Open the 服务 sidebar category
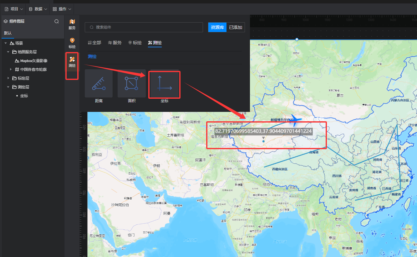Screen dimensions: 417x257 pyautogui.click(x=72, y=24)
